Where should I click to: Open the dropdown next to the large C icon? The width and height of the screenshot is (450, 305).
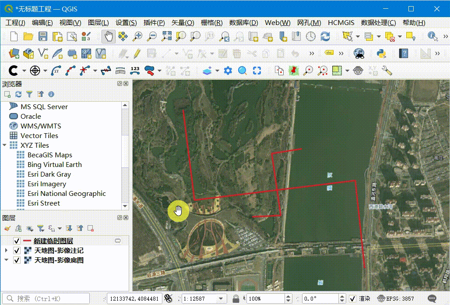tap(24, 71)
